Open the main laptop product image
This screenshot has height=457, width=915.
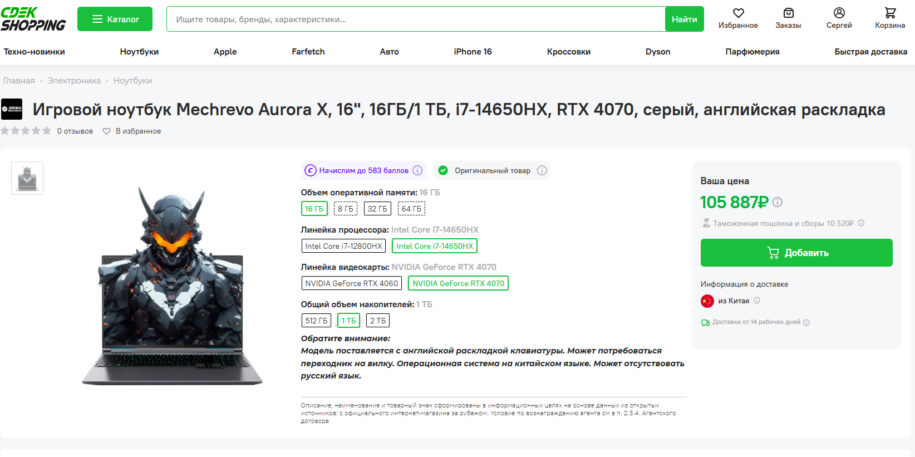coord(172,286)
